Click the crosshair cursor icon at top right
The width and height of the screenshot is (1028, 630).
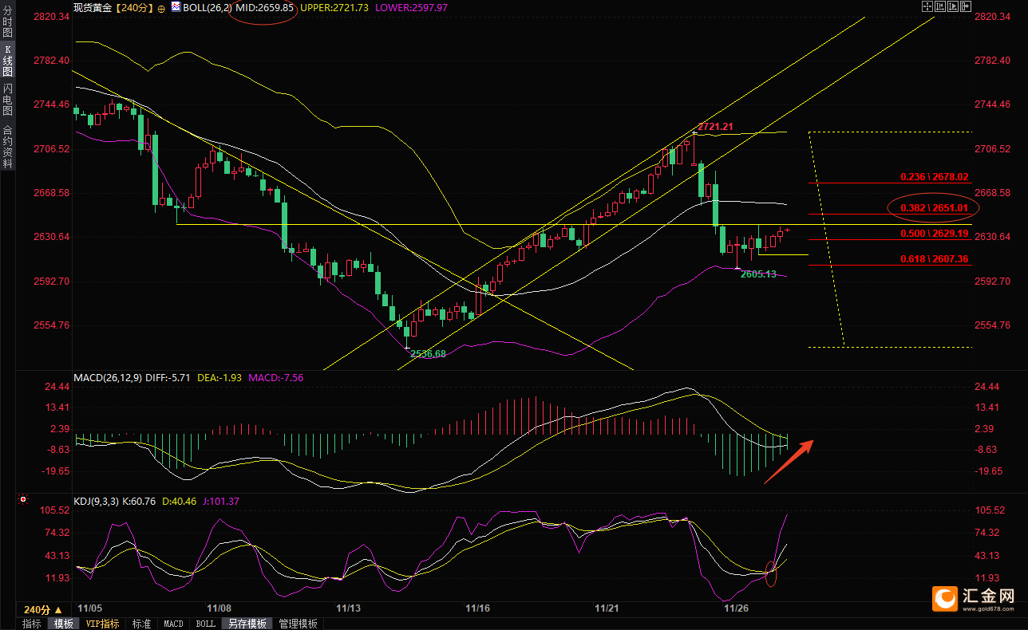[927, 6]
